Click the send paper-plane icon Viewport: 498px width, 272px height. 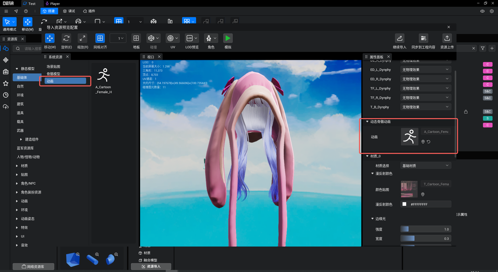(x=16, y=11)
